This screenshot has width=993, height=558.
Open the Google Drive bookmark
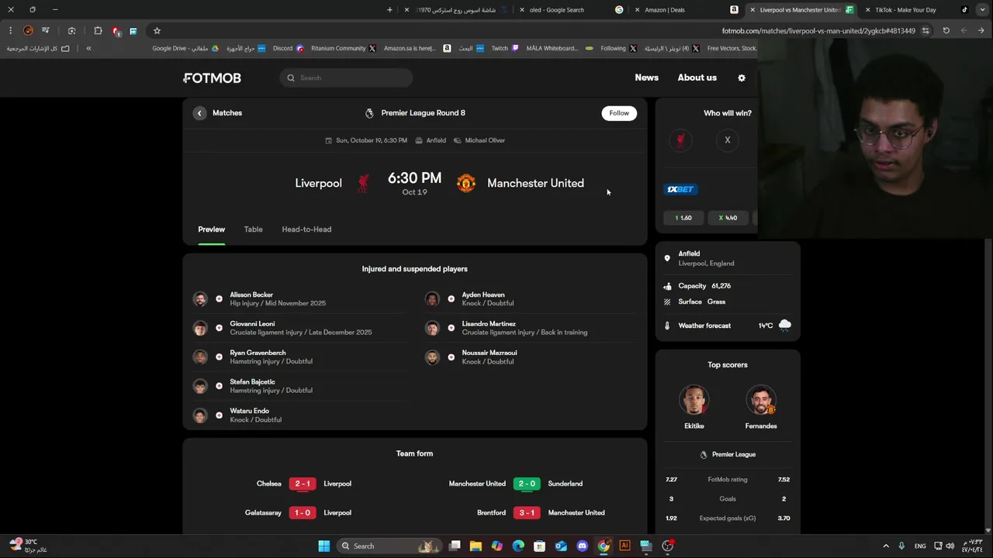(185, 48)
